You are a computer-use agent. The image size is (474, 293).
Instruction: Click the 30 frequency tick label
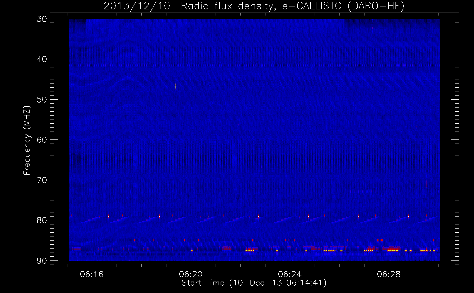42,19
